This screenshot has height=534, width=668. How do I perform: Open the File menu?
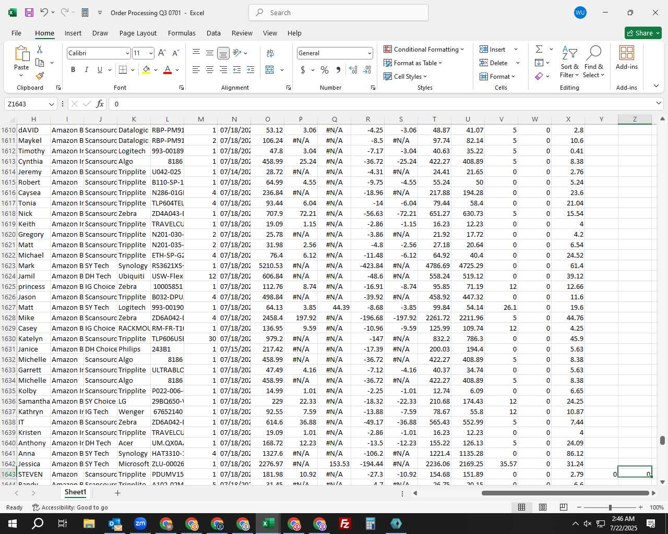[16, 33]
